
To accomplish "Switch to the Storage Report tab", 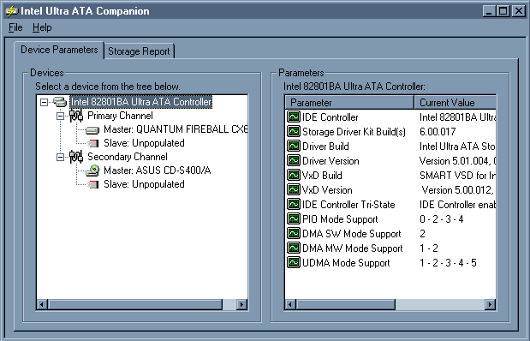I will tap(139, 51).
